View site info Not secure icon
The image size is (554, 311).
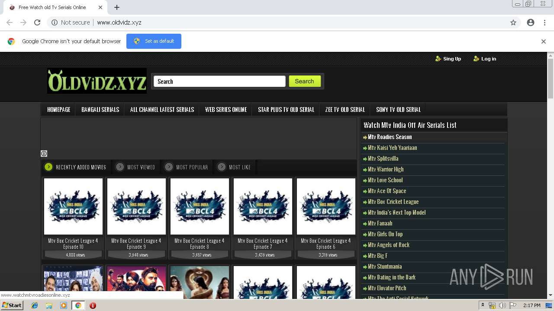click(x=55, y=22)
